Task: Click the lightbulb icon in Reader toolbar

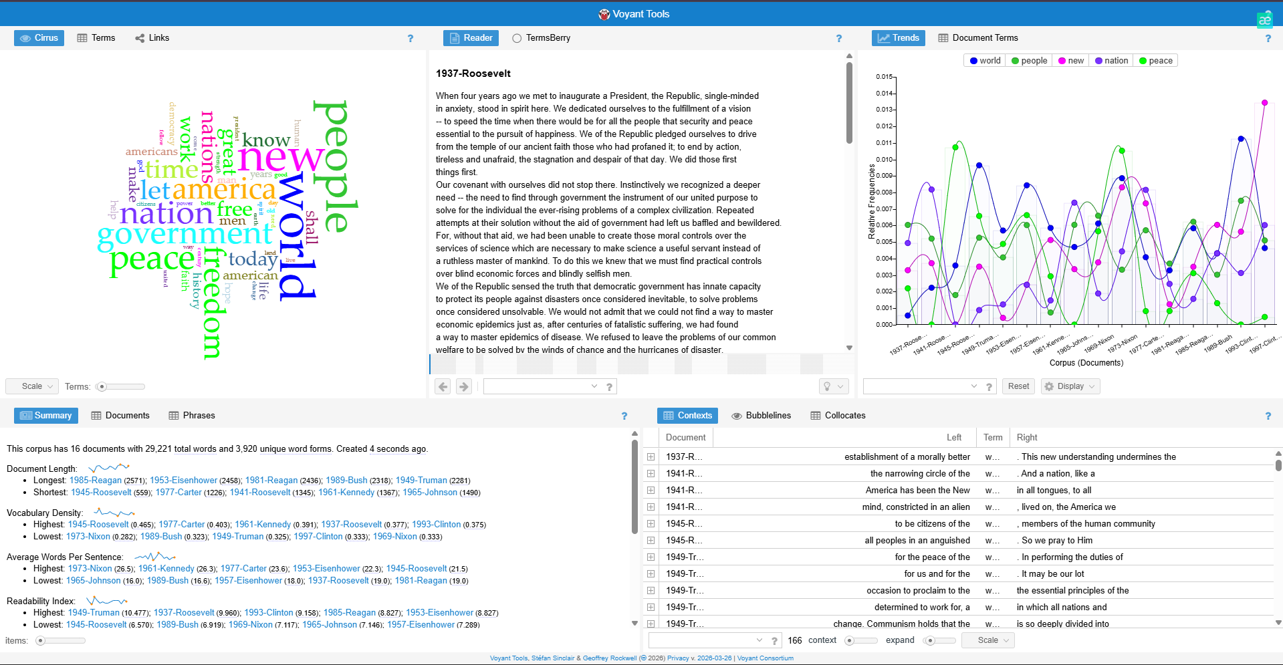Action: (828, 386)
